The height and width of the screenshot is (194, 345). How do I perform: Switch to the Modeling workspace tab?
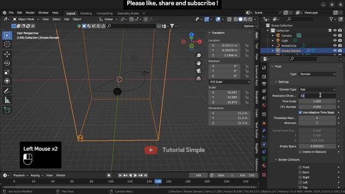[x=86, y=13]
